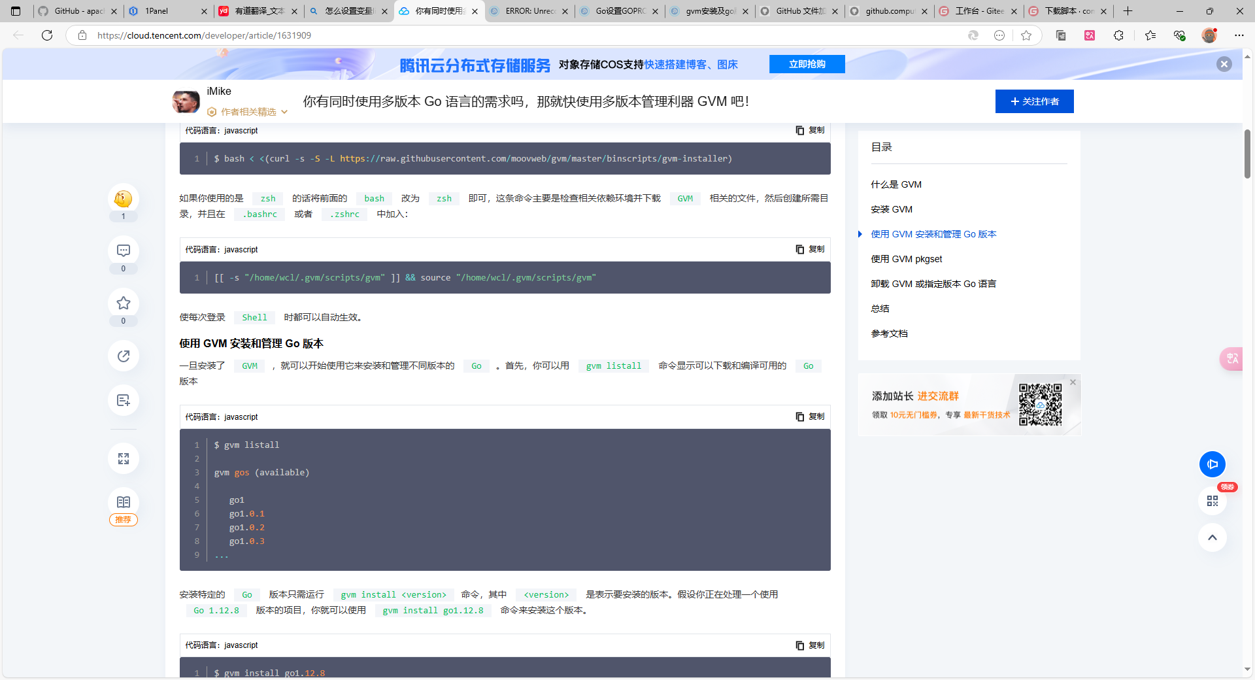Click the like emoji icon in left sidebar
This screenshot has width=1255, height=680.
(123, 199)
